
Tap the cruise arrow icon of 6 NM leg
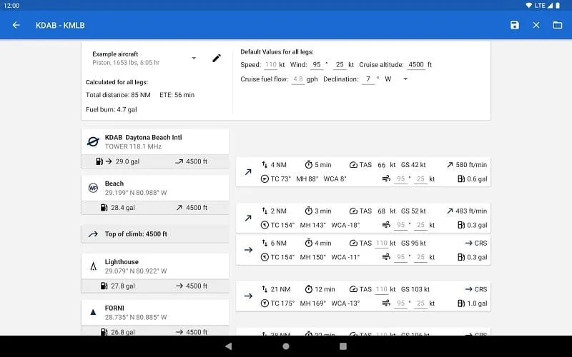click(248, 250)
